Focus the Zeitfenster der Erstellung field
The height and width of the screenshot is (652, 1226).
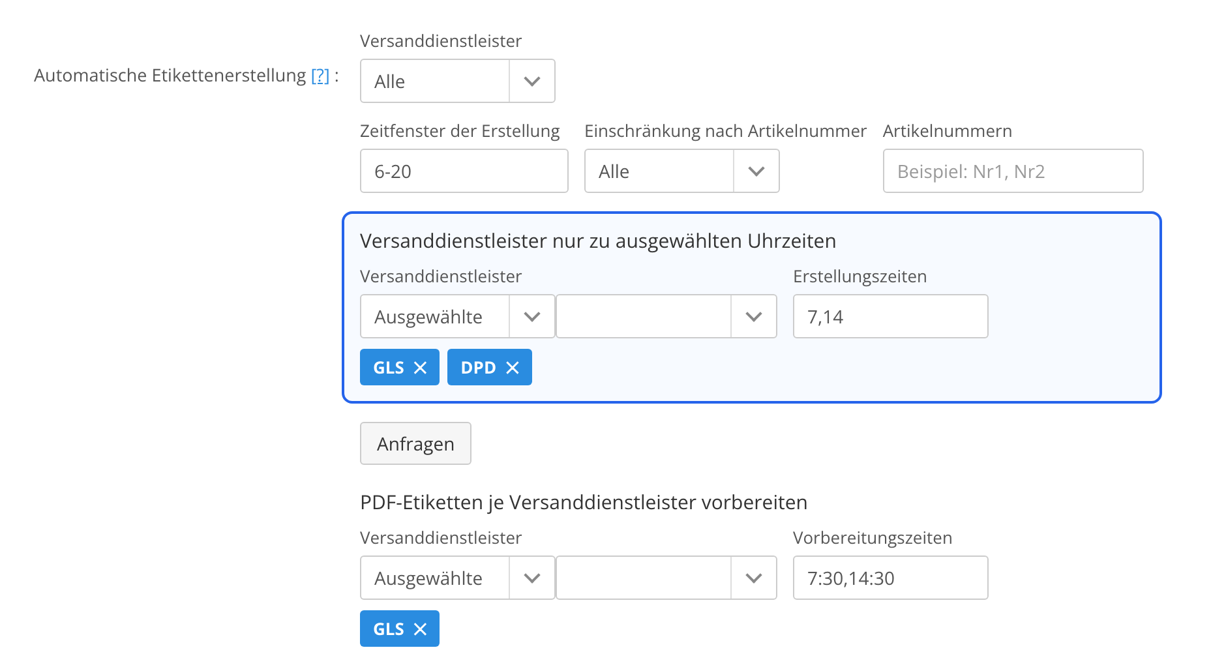click(464, 171)
